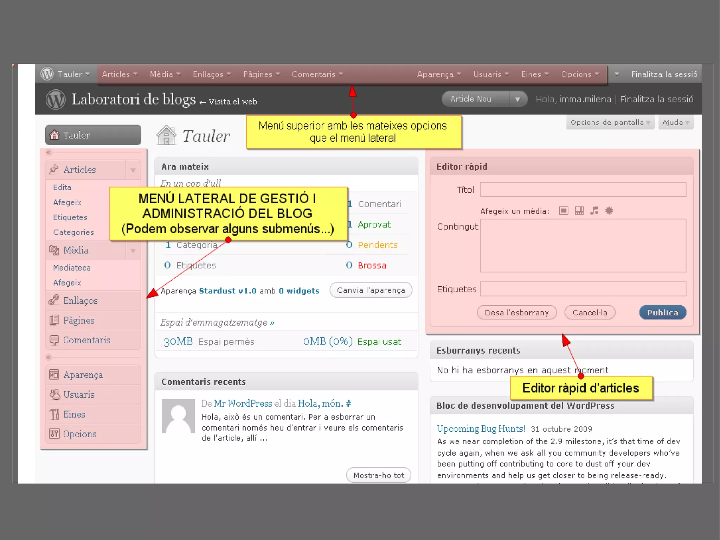Screen dimensions: 720x540
Task: Click the Títol input field
Action: click(x=583, y=190)
